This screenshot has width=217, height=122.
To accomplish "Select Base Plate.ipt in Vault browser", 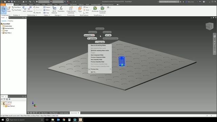I will tap(11, 106).
